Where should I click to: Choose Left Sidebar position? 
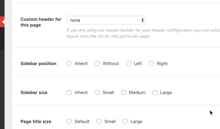point(129,64)
